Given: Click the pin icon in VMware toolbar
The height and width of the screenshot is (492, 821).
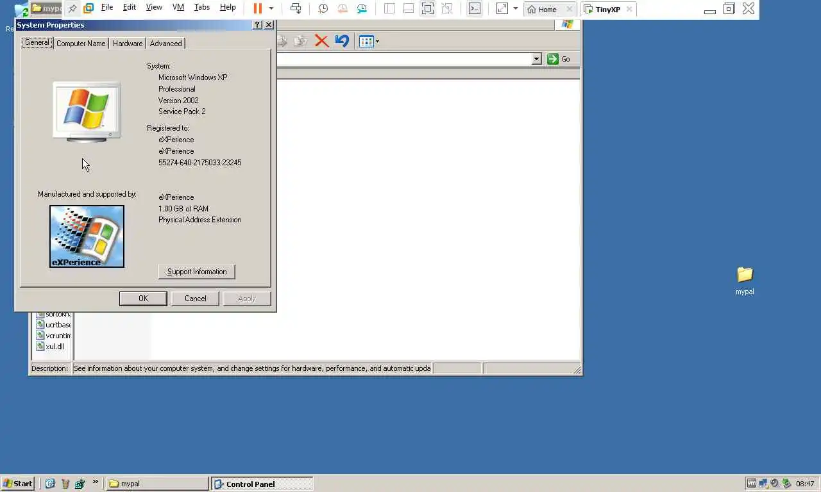Looking at the screenshot, I should click(72, 8).
